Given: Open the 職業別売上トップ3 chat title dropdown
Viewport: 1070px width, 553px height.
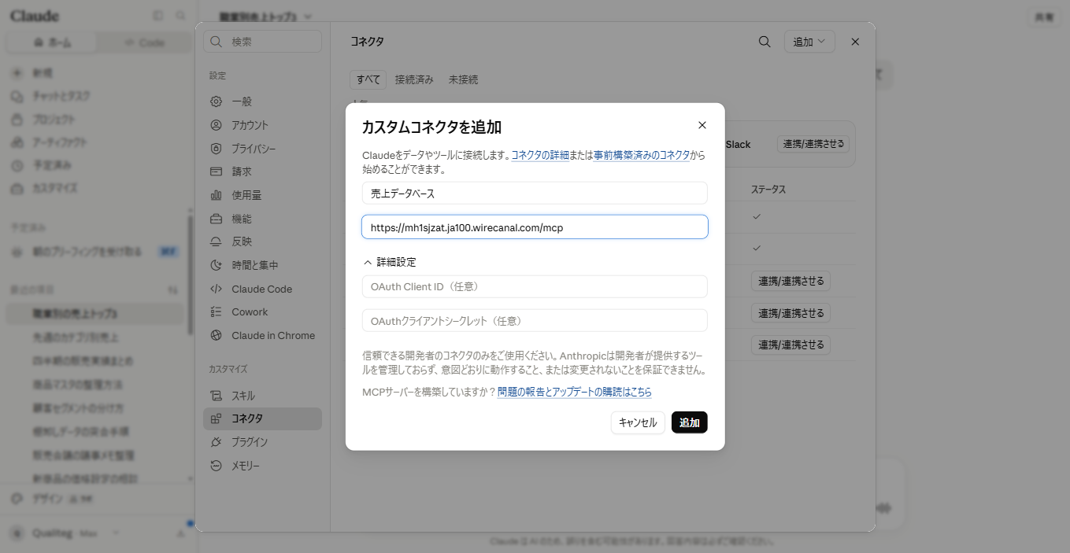Looking at the screenshot, I should tap(266, 16).
